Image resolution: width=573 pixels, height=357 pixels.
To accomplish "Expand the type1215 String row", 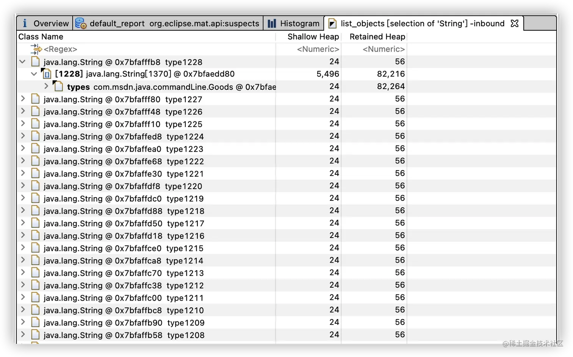I will coord(23,247).
